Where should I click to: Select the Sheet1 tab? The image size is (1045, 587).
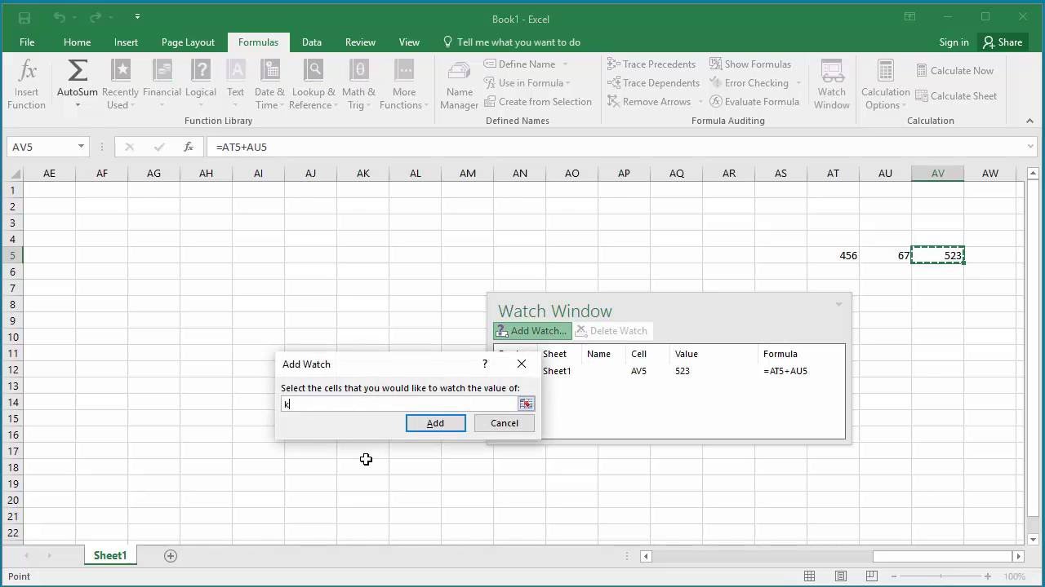click(110, 555)
